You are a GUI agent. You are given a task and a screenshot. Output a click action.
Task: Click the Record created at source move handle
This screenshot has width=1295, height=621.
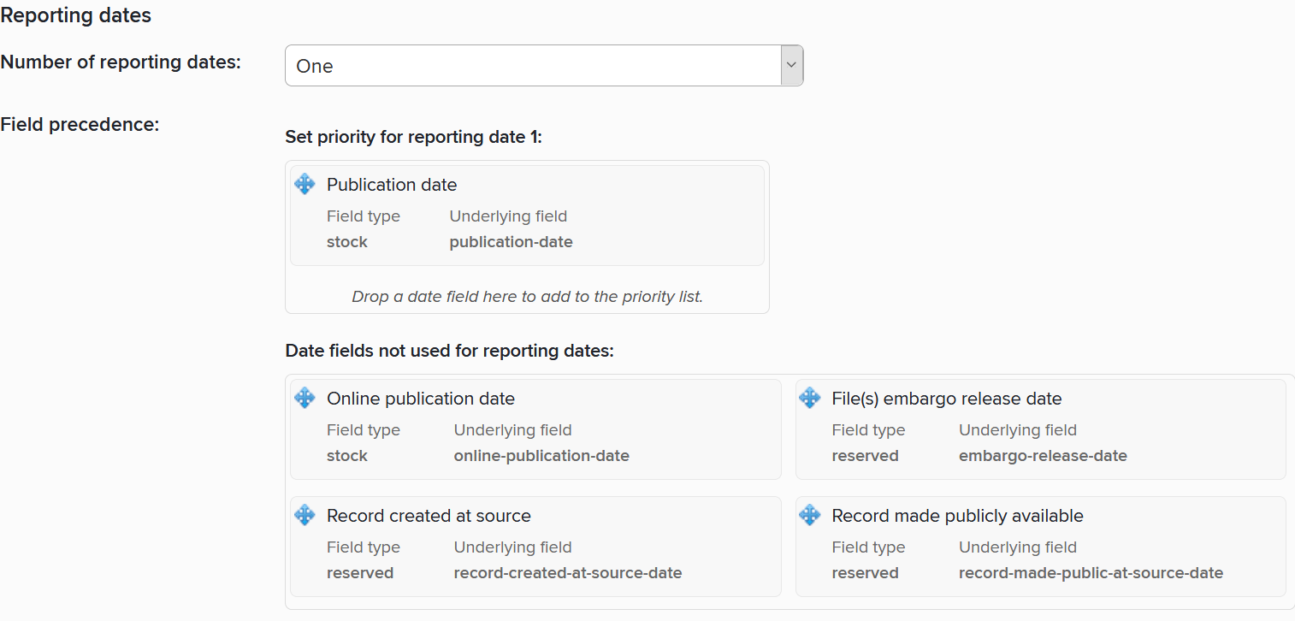[305, 515]
